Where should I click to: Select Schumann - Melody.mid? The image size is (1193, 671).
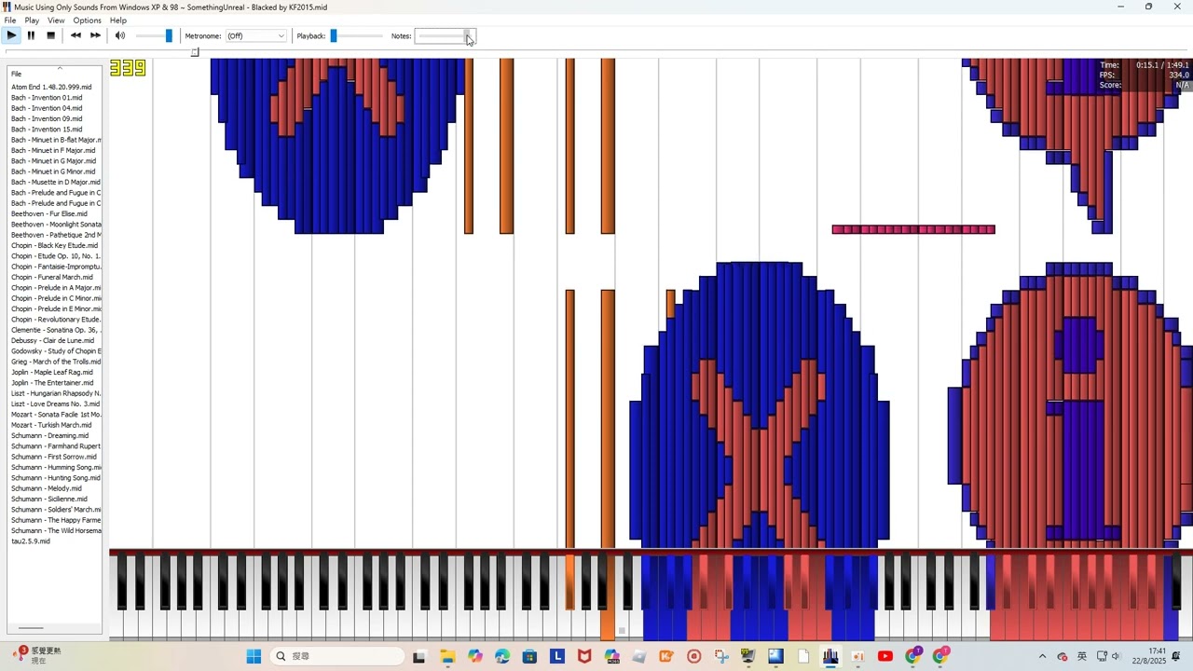coord(47,488)
